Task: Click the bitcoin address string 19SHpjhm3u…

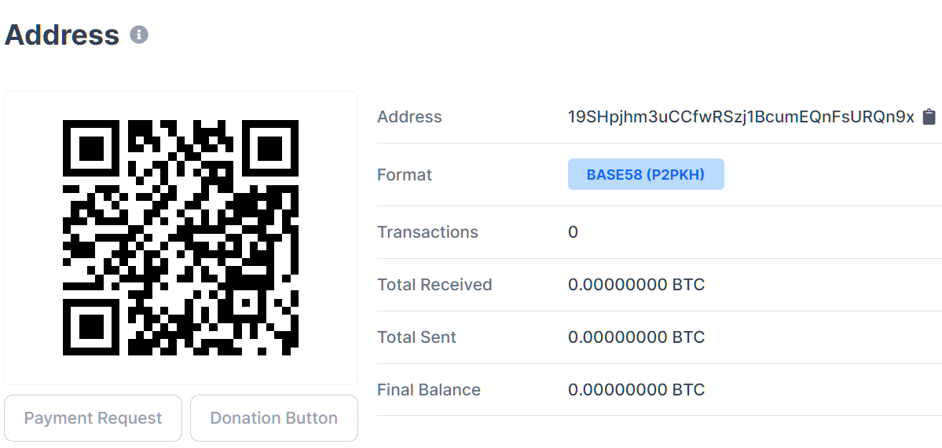Action: [741, 117]
